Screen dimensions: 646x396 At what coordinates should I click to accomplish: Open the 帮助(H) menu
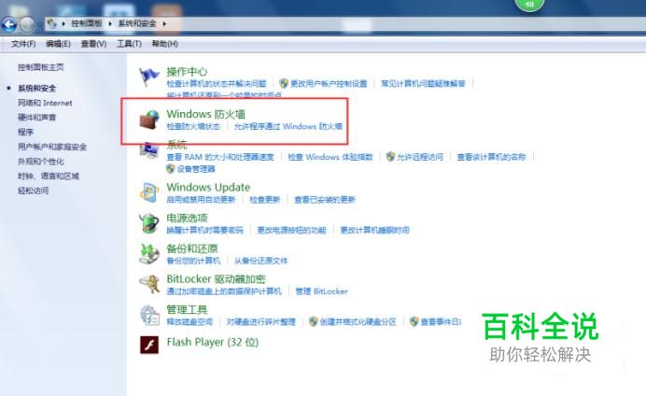pos(165,44)
